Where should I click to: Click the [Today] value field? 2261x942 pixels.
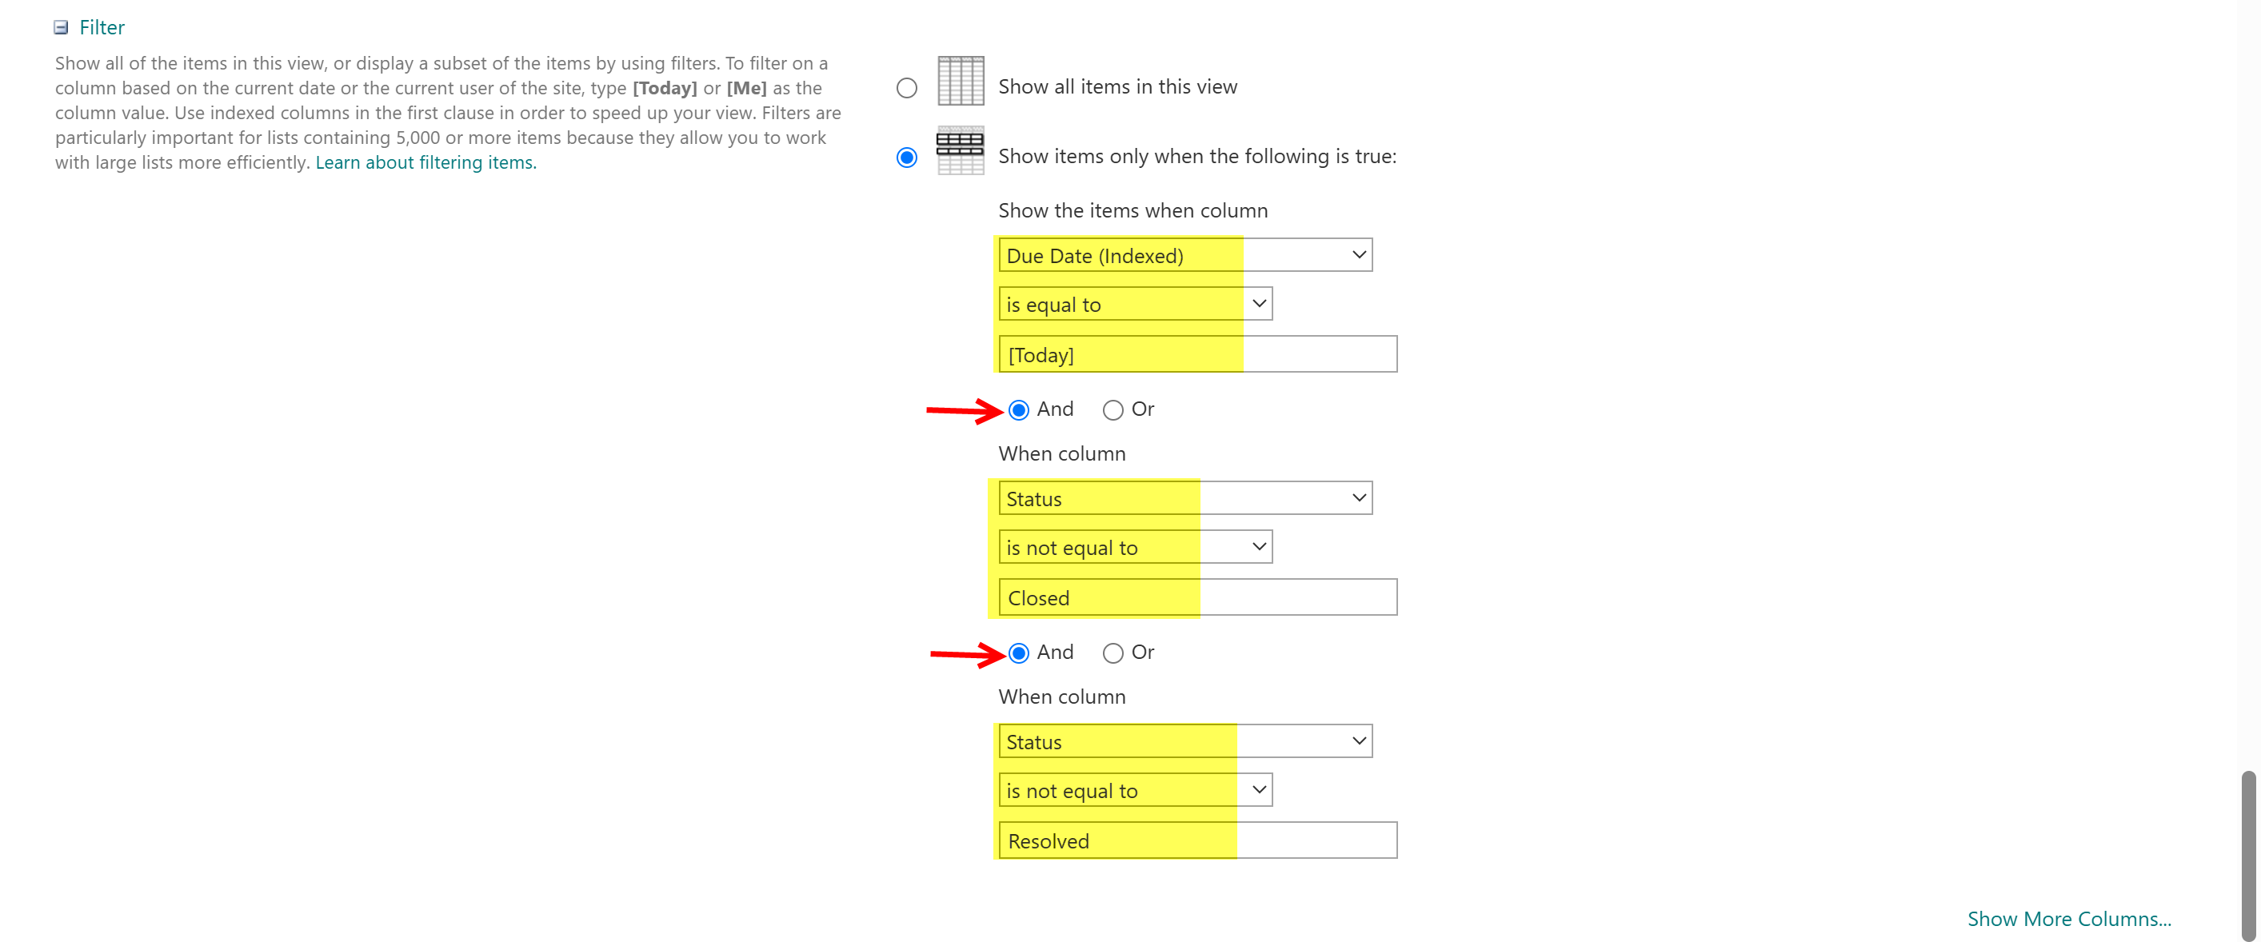pos(1196,353)
